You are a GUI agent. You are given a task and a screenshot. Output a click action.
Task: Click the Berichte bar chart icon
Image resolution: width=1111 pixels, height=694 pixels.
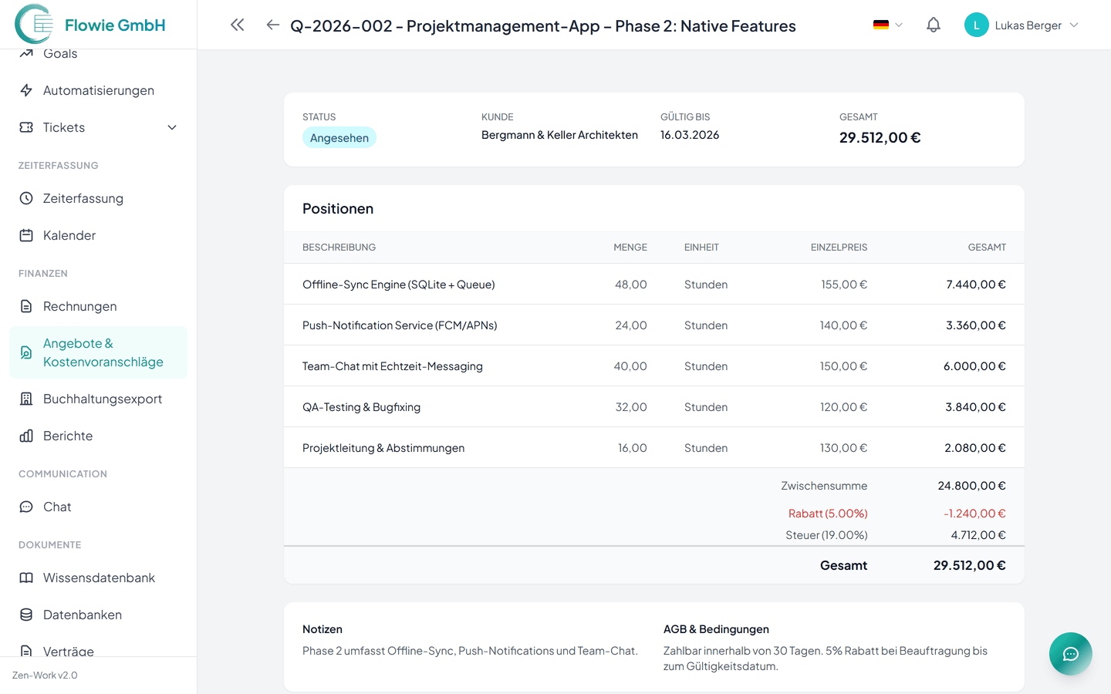(x=26, y=436)
